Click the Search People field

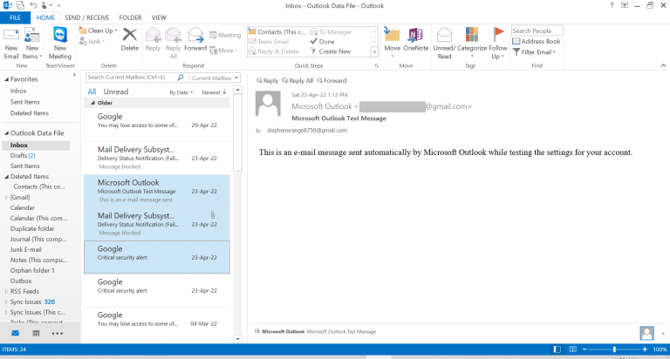tap(537, 30)
